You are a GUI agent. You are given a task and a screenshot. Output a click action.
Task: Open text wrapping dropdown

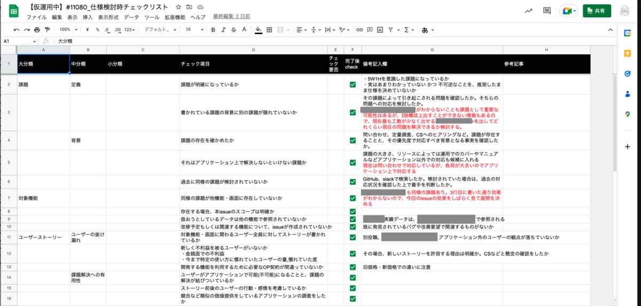[330, 30]
